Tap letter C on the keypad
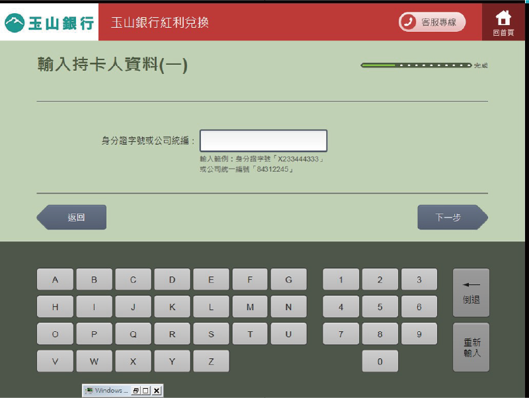The width and height of the screenshot is (529, 398). tap(134, 279)
